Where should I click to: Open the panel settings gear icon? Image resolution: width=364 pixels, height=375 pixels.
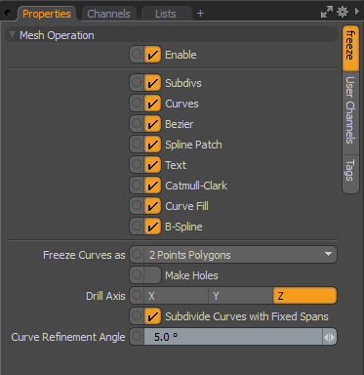point(343,13)
